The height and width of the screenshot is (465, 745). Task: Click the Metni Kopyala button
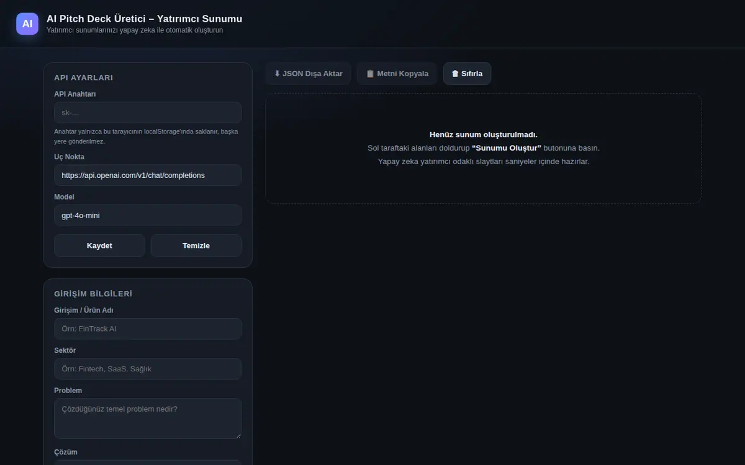[x=397, y=73]
